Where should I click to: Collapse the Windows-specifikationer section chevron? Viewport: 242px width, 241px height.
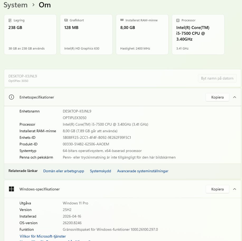(x=235, y=189)
